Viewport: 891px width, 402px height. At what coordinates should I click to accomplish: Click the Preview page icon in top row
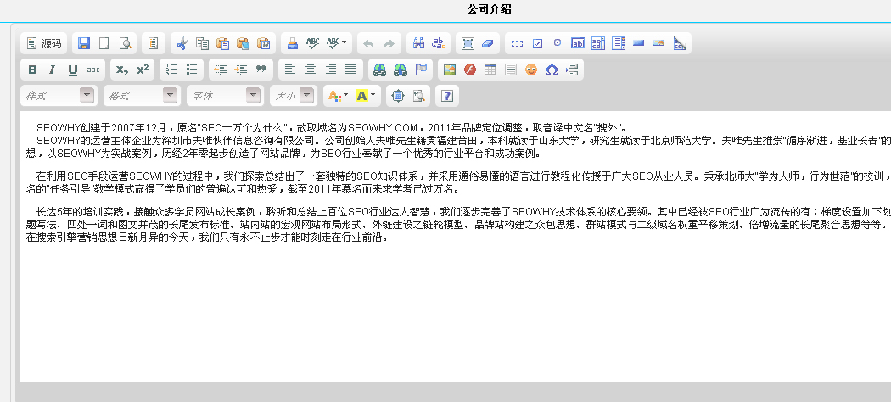[x=125, y=43]
